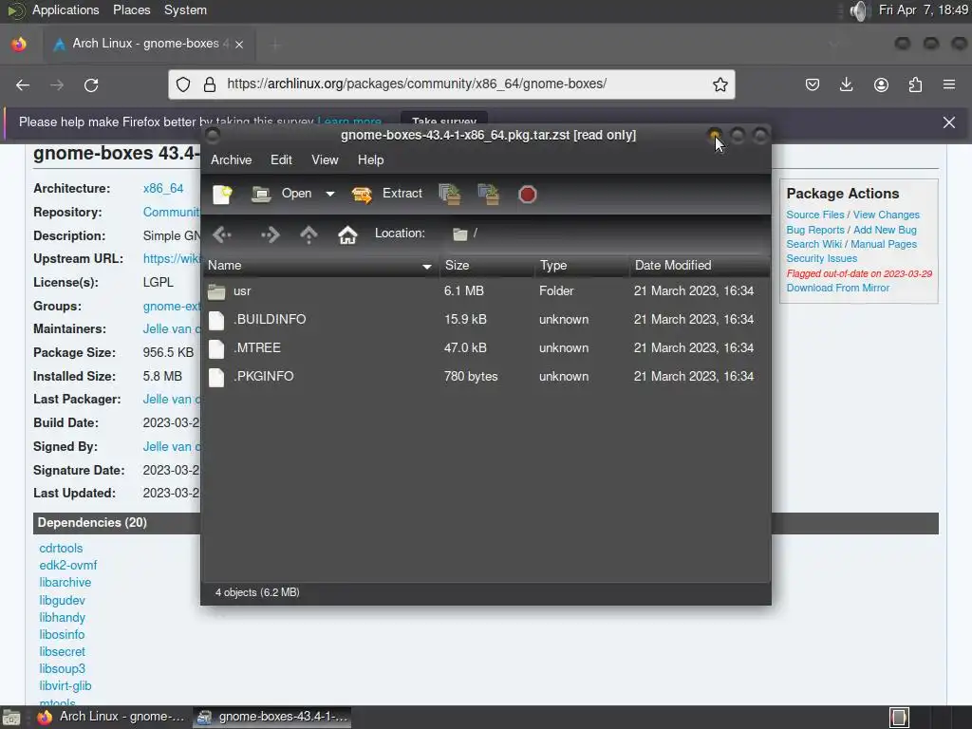Switch to gnome-boxes archive taskbar item

(272, 717)
